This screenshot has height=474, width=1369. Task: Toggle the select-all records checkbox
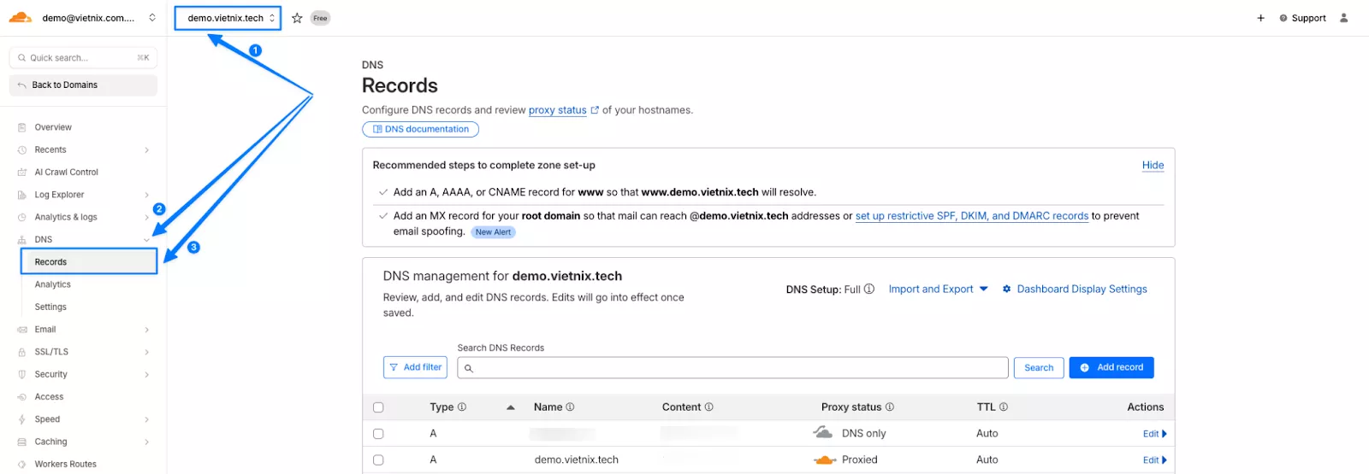tap(378, 407)
